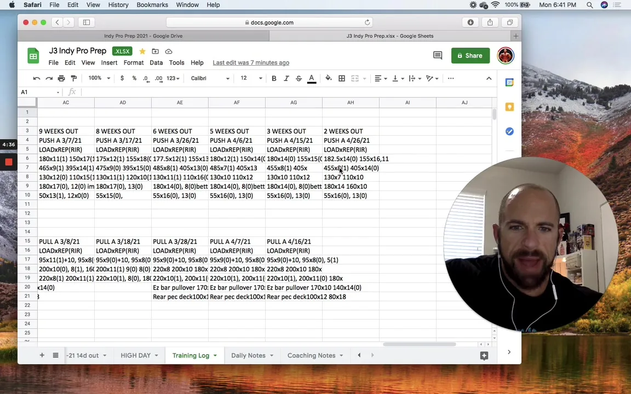Open the last edit was 7 minutes ago link

tap(251, 63)
